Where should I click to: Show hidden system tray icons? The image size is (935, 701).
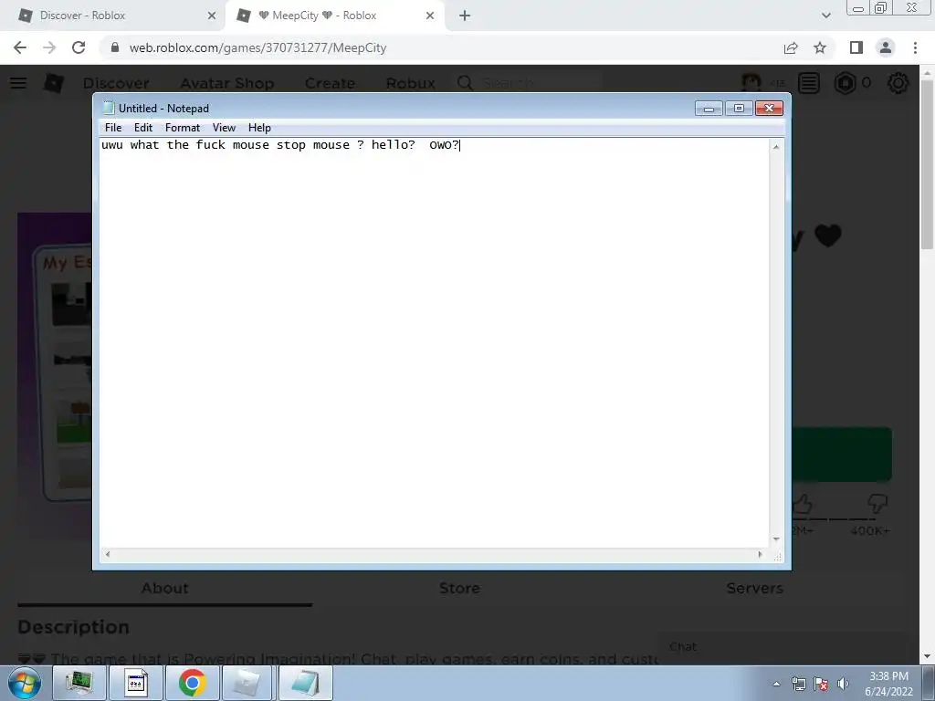pos(776,685)
